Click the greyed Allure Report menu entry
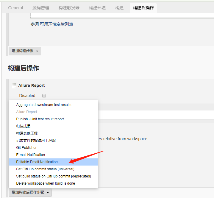 pos(54,112)
